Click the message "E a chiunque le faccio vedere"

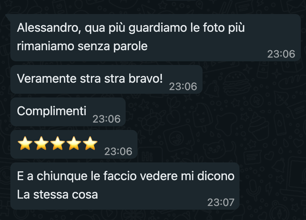tap(125, 186)
